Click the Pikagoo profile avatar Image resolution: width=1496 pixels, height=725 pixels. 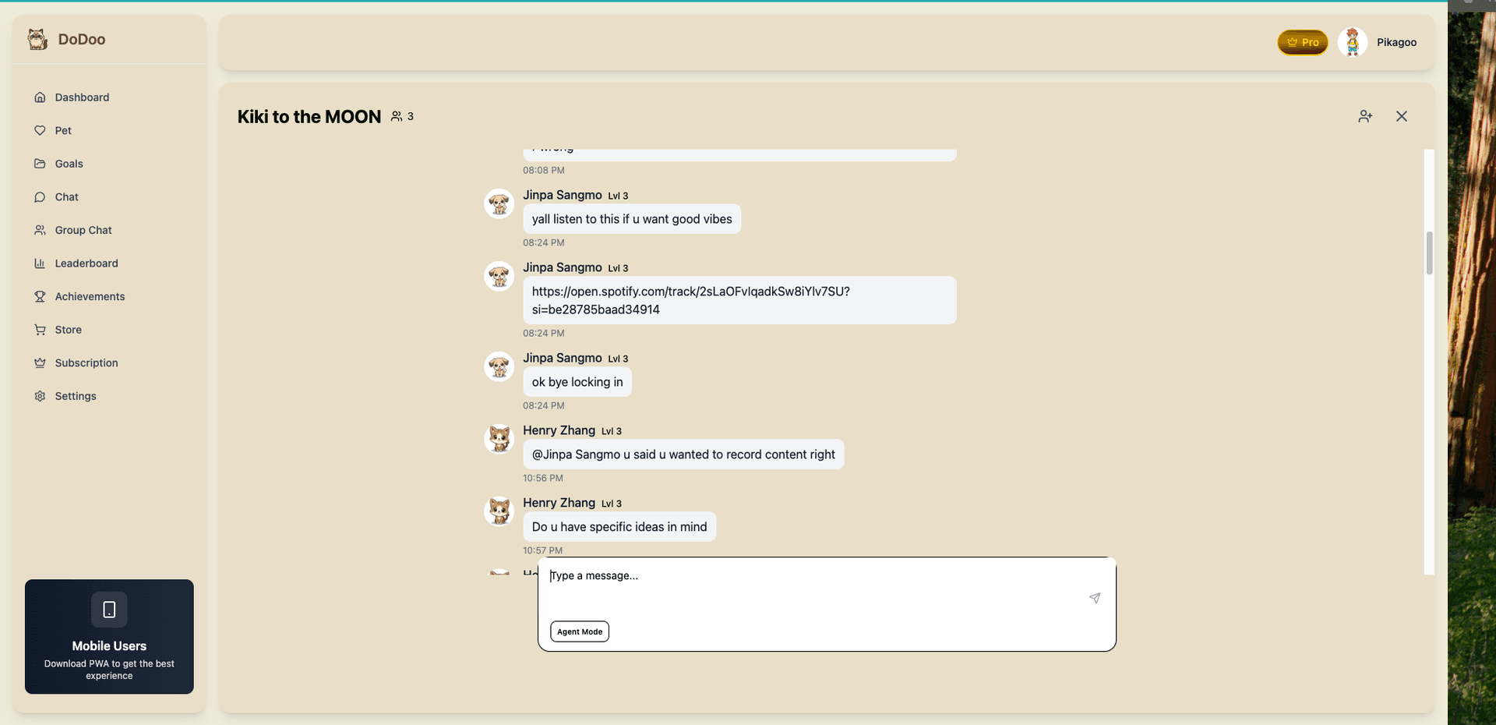(1353, 42)
